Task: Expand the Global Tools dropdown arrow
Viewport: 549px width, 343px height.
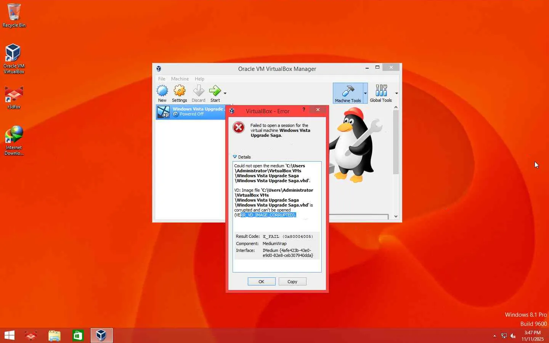Action: tap(396, 93)
